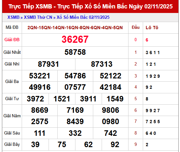The height and width of the screenshot is (152, 180).
Task: Click the Giải Năm row label
Action: pos(12,116)
